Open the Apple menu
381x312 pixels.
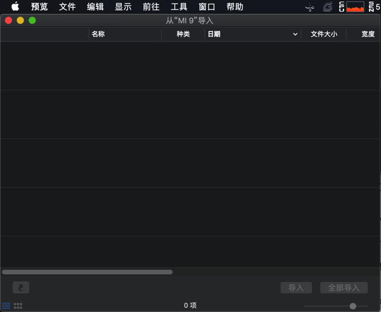click(x=15, y=7)
